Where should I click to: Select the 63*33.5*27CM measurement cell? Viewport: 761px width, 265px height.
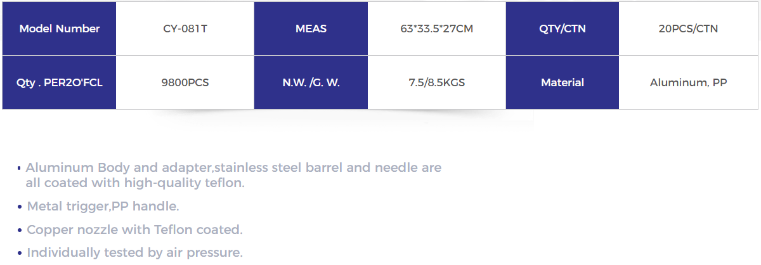(x=437, y=29)
